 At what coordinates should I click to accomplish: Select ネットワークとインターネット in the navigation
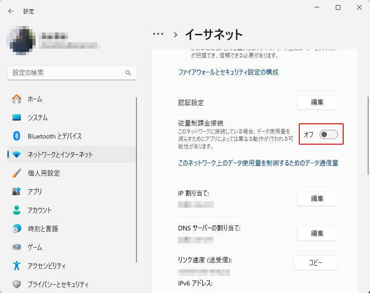point(60,154)
